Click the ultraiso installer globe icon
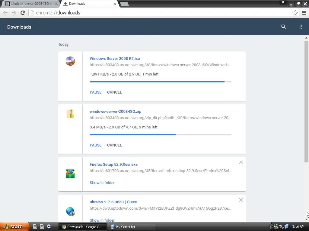The height and width of the screenshot is (231, 309). pos(70,211)
